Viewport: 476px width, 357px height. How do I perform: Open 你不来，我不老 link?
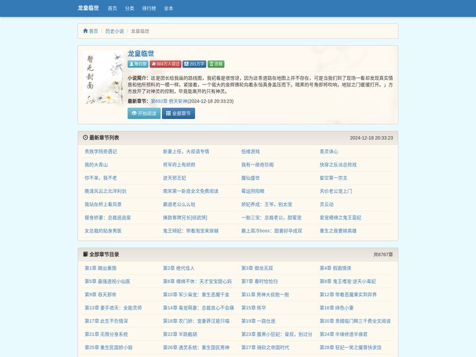tap(100, 178)
